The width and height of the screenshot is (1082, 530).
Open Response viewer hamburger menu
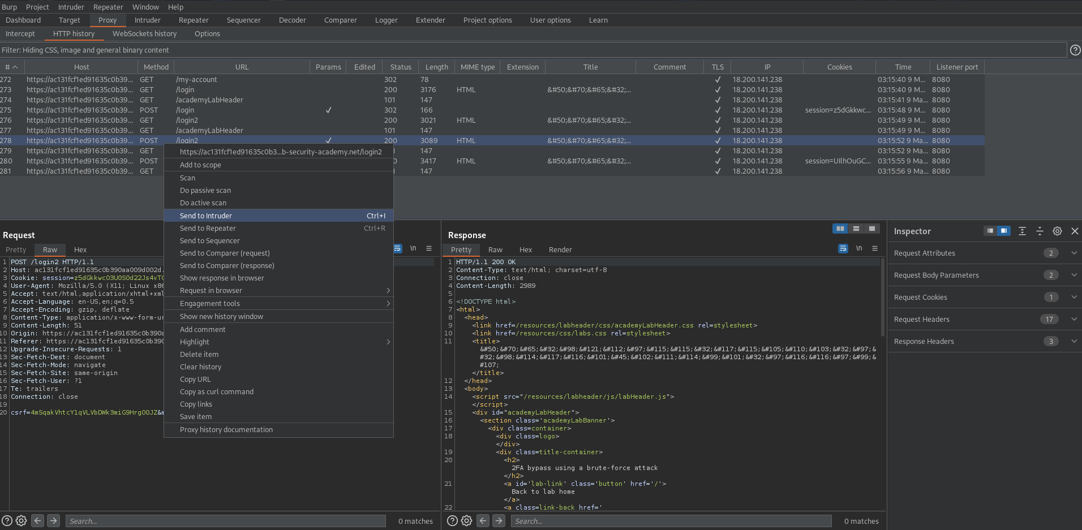coord(875,248)
